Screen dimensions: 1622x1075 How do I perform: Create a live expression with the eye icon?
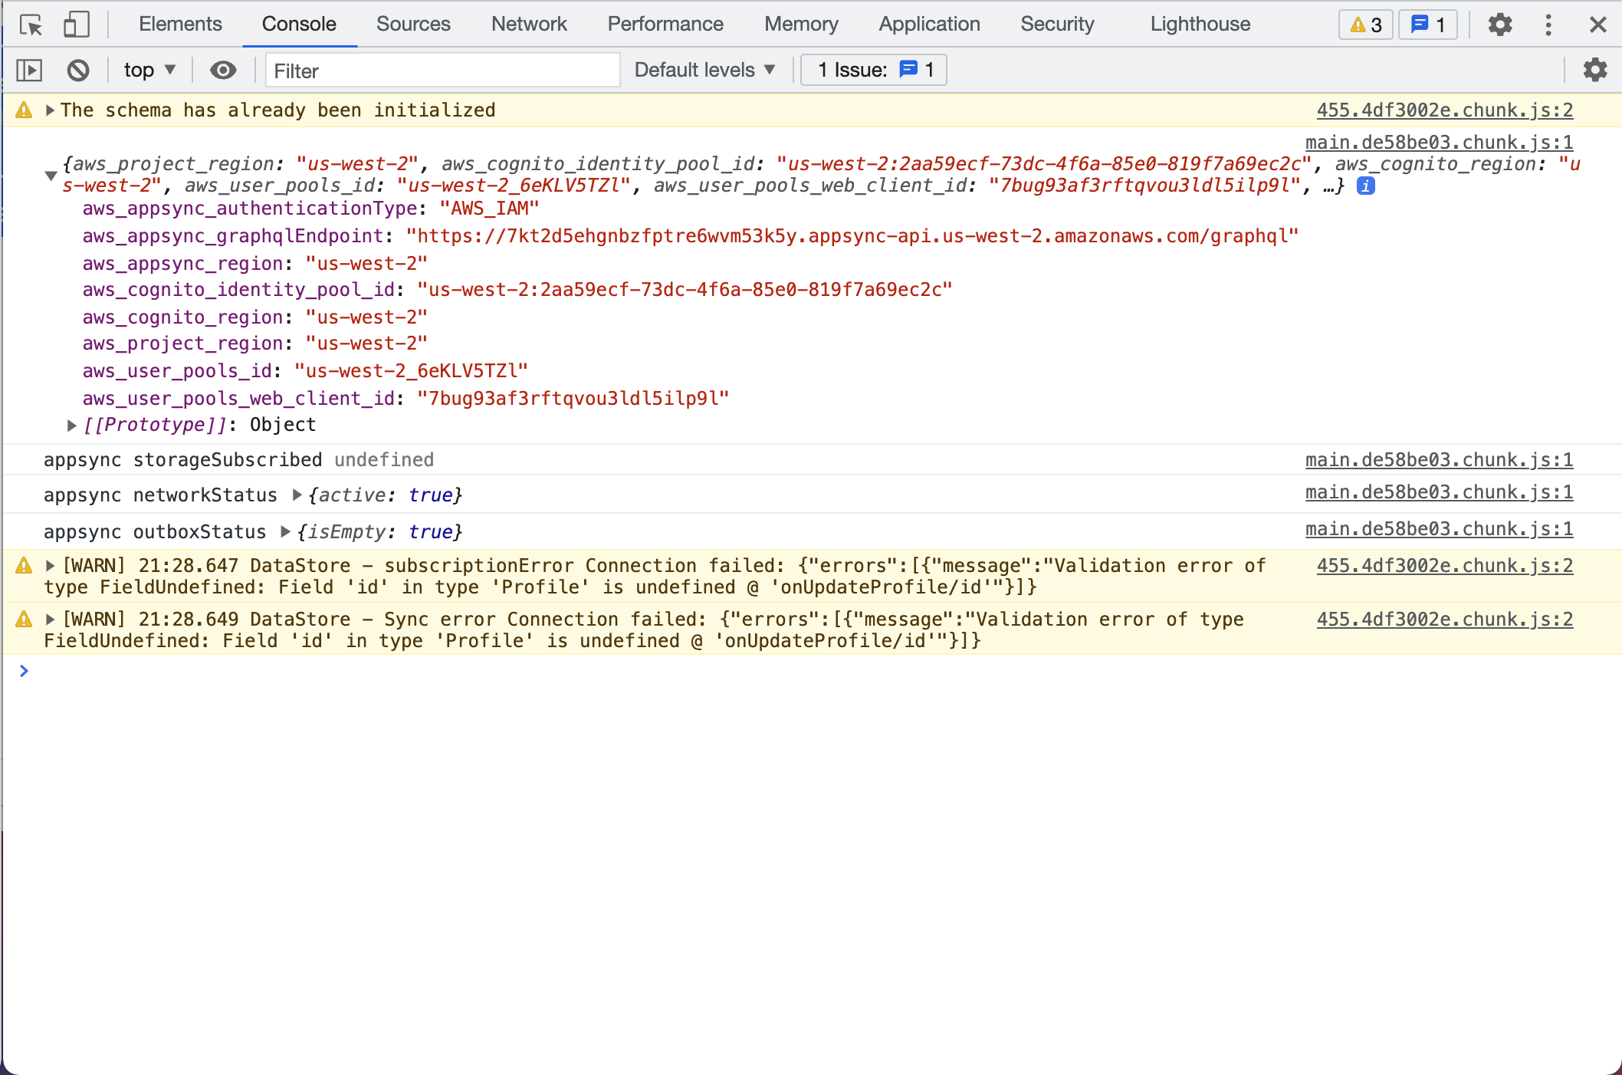[x=222, y=70]
